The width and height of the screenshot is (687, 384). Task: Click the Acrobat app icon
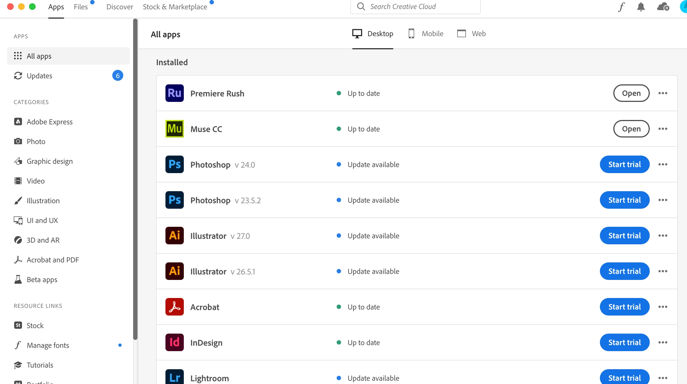click(174, 307)
